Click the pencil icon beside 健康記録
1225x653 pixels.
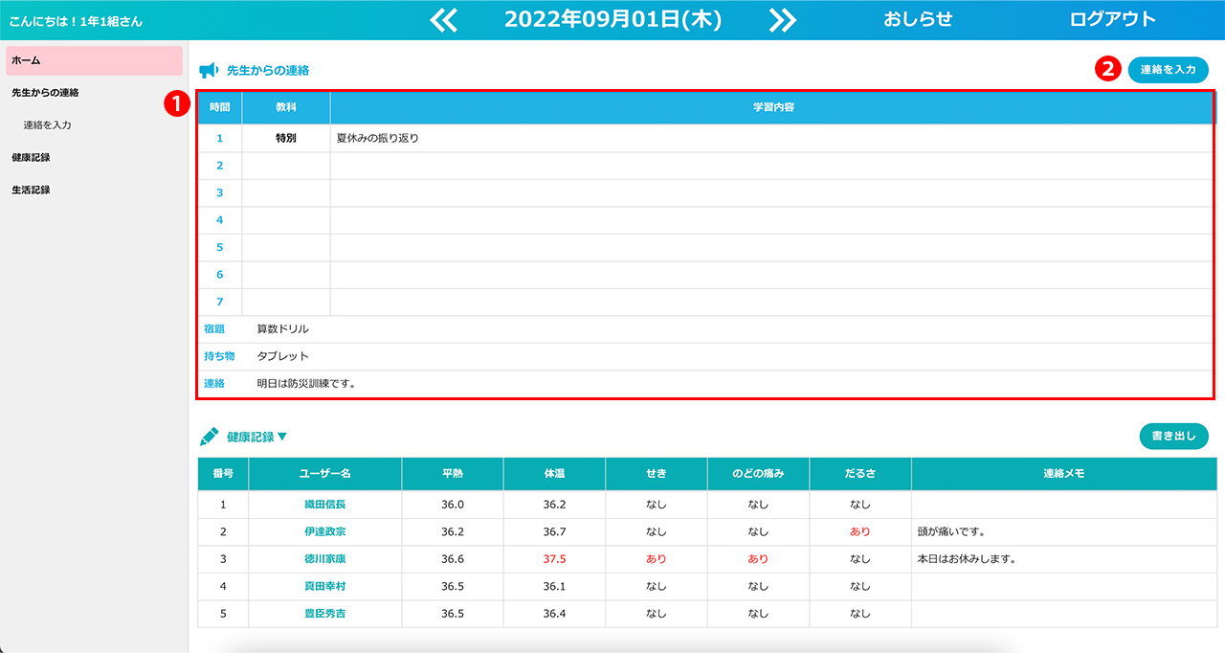tap(209, 437)
